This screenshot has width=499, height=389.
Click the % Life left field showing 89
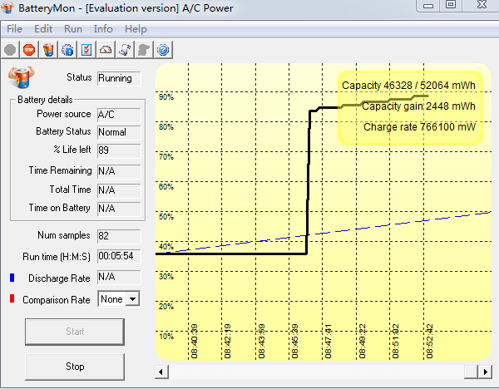(x=119, y=150)
